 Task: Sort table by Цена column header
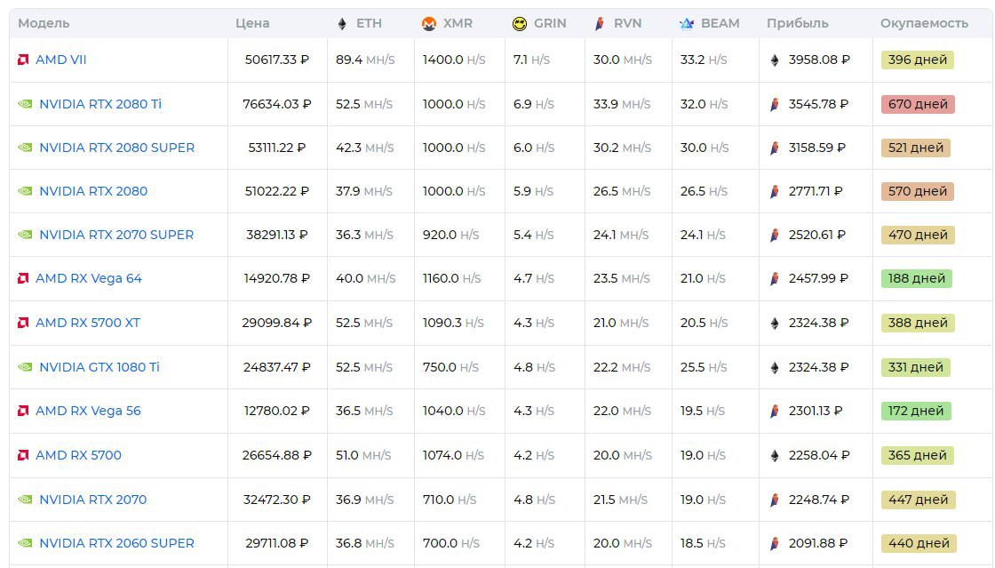252,23
